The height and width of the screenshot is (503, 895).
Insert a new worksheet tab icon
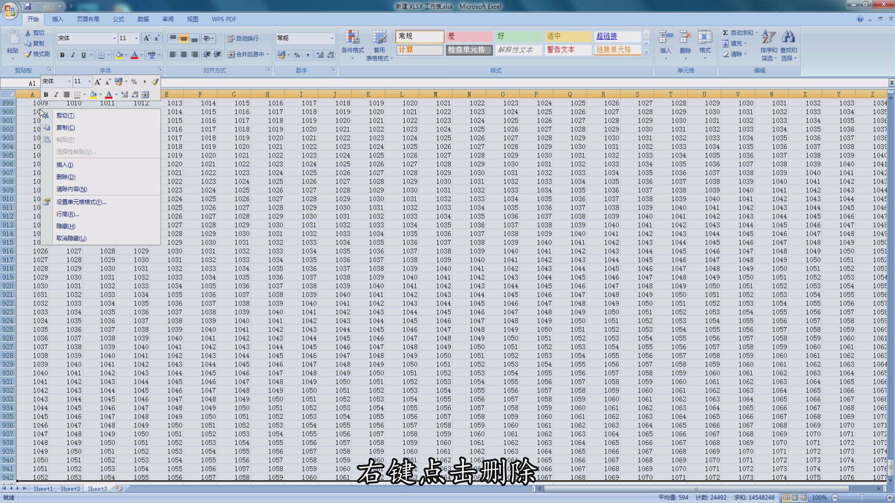[x=119, y=489]
